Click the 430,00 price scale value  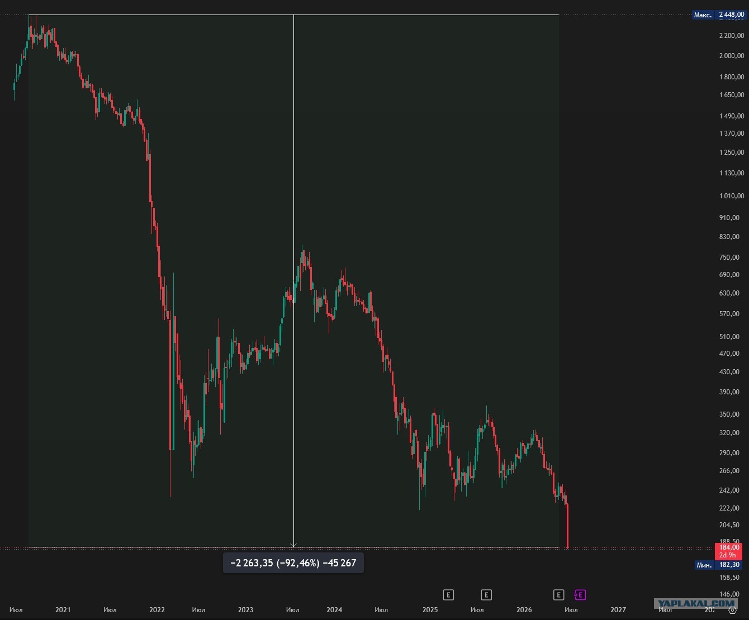click(729, 372)
